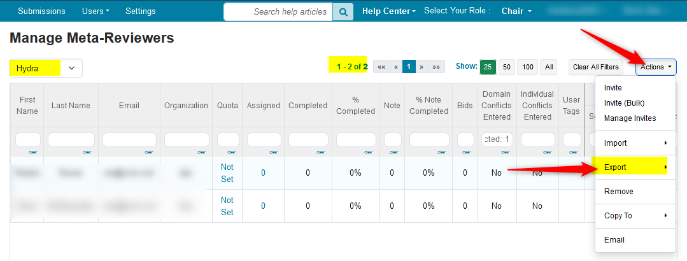Viewport: 687px width, 261px height.
Task: Go to the first page («« icon)
Action: [x=381, y=67]
